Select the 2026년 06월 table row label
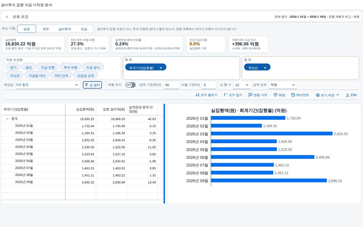 click(24, 161)
